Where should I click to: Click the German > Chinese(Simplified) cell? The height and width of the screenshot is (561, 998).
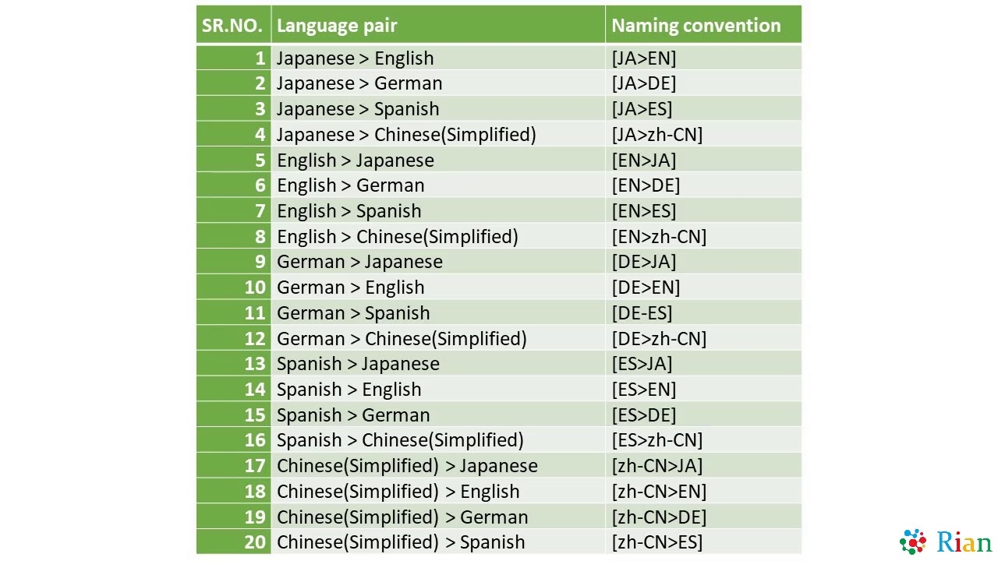tap(402, 339)
